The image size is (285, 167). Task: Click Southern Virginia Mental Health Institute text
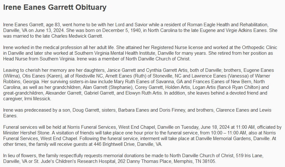coord(139,53)
